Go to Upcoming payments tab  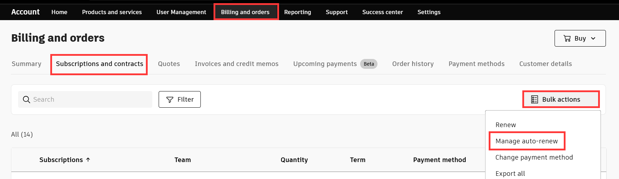[x=325, y=64]
